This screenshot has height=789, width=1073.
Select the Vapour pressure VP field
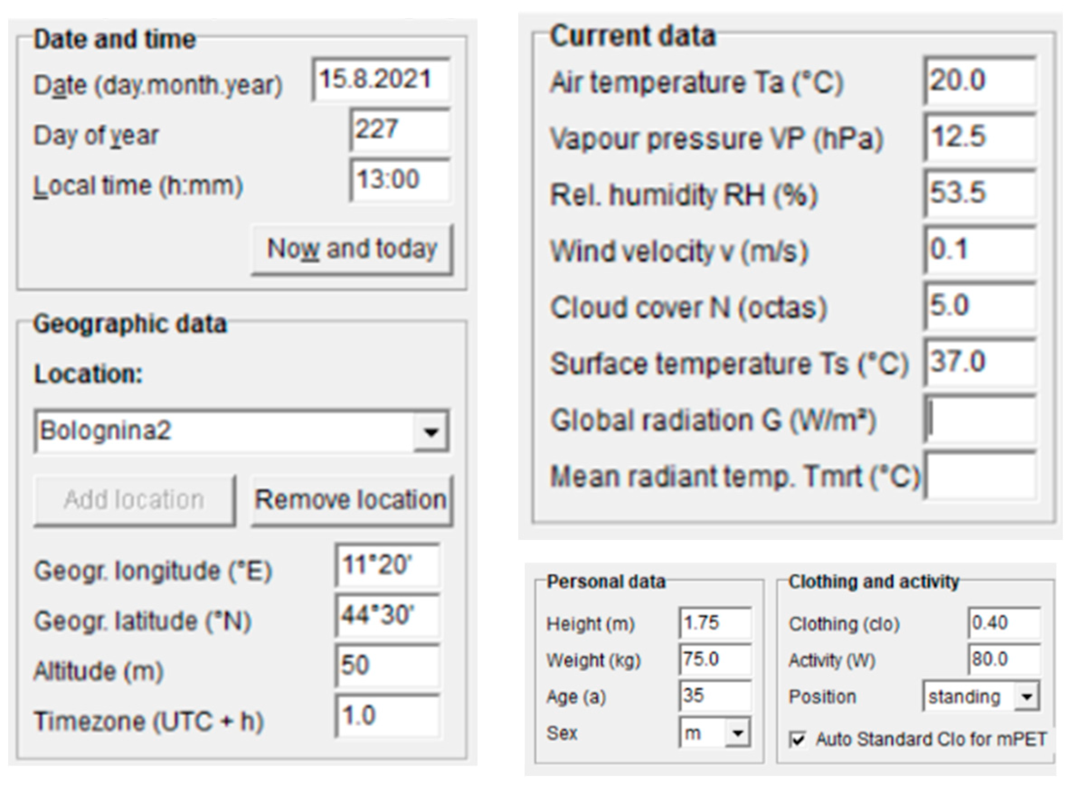coord(979,137)
